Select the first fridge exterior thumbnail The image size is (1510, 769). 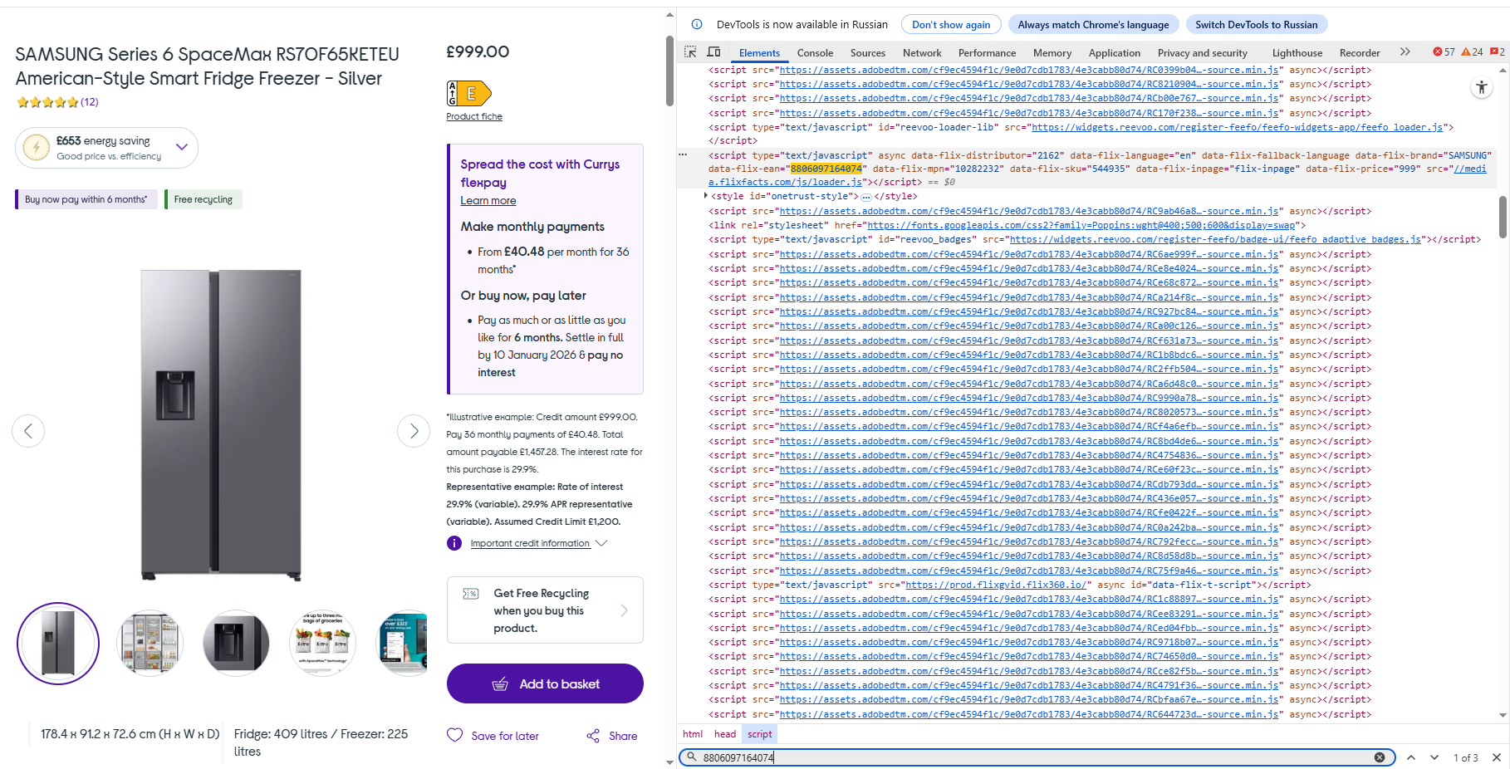[58, 643]
